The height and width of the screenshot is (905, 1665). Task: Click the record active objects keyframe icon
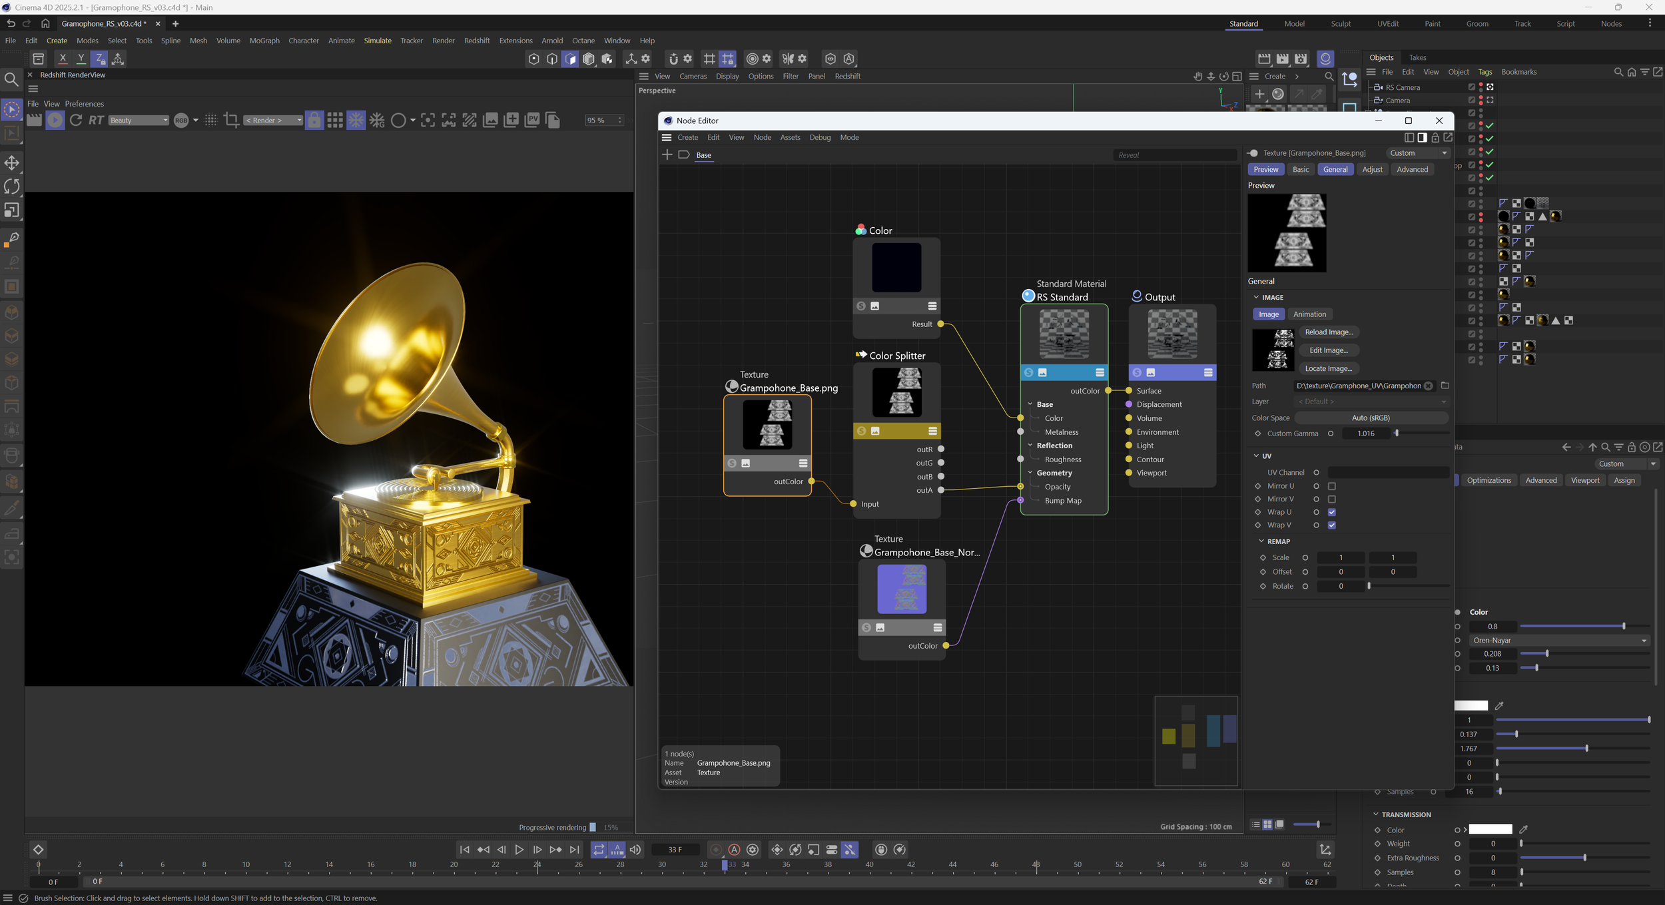pos(716,850)
